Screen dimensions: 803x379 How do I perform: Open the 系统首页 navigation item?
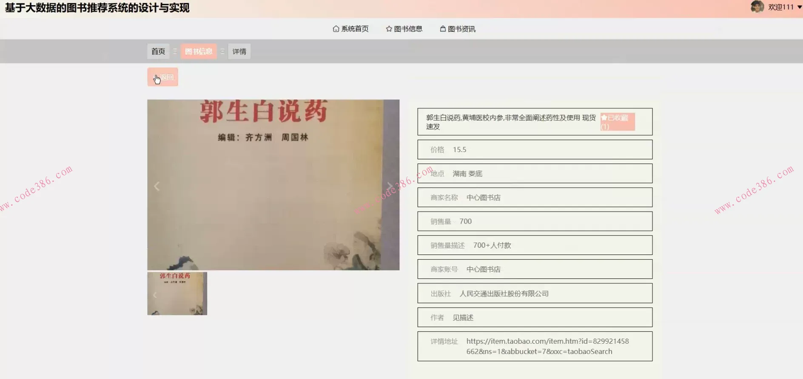coord(350,29)
